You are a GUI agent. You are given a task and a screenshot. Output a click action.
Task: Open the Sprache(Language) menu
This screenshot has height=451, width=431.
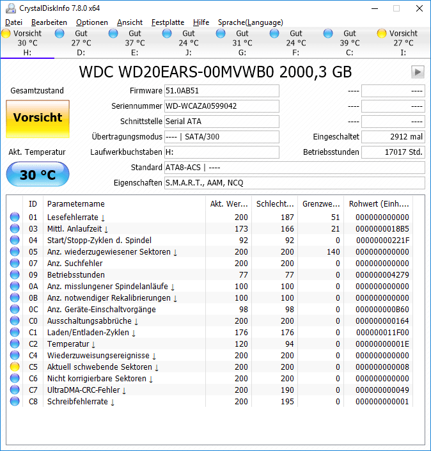pyautogui.click(x=251, y=22)
